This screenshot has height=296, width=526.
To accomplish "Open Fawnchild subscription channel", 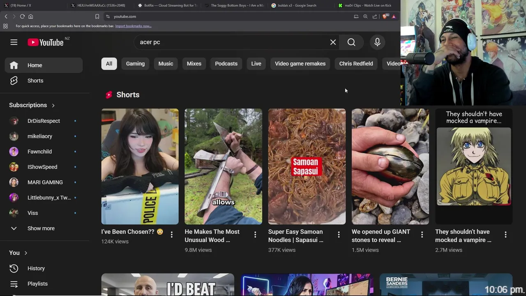I will click(44, 152).
